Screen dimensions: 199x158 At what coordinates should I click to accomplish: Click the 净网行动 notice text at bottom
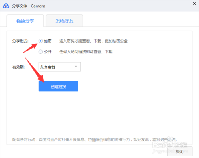coord(95,140)
